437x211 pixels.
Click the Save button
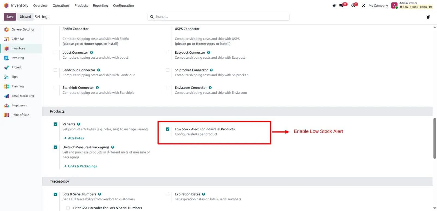point(10,17)
